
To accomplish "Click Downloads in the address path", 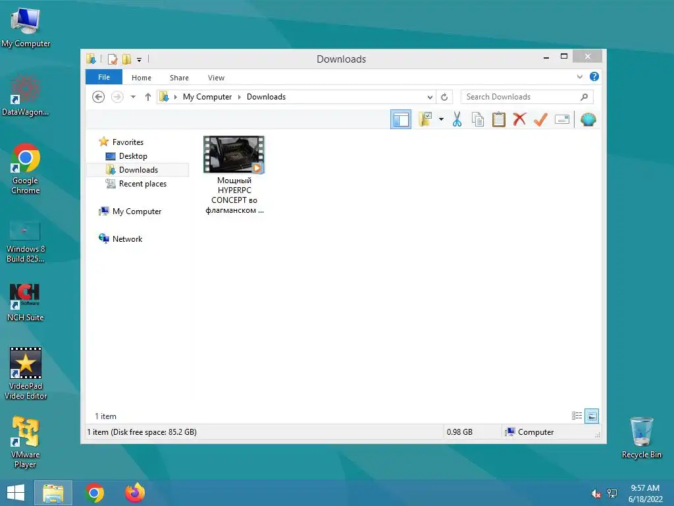I will tap(266, 97).
